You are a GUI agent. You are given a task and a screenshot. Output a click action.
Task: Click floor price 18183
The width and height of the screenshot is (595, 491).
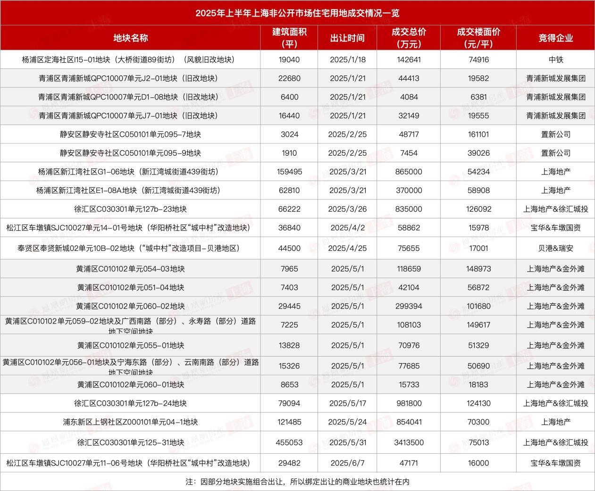click(478, 385)
